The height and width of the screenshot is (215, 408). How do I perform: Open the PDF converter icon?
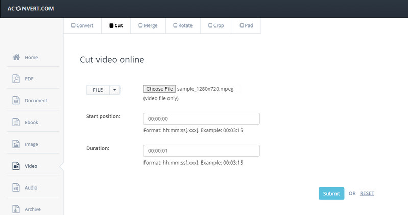tap(16, 79)
